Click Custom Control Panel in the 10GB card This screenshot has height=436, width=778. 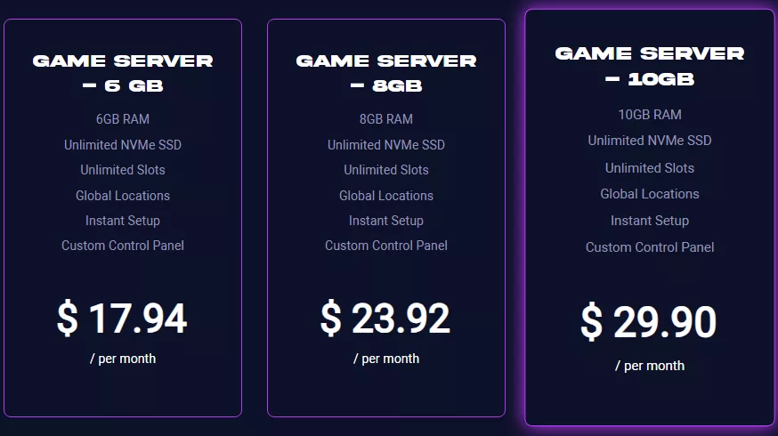[650, 247]
